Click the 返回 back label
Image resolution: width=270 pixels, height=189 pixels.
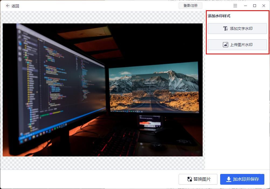pyautogui.click(x=15, y=6)
